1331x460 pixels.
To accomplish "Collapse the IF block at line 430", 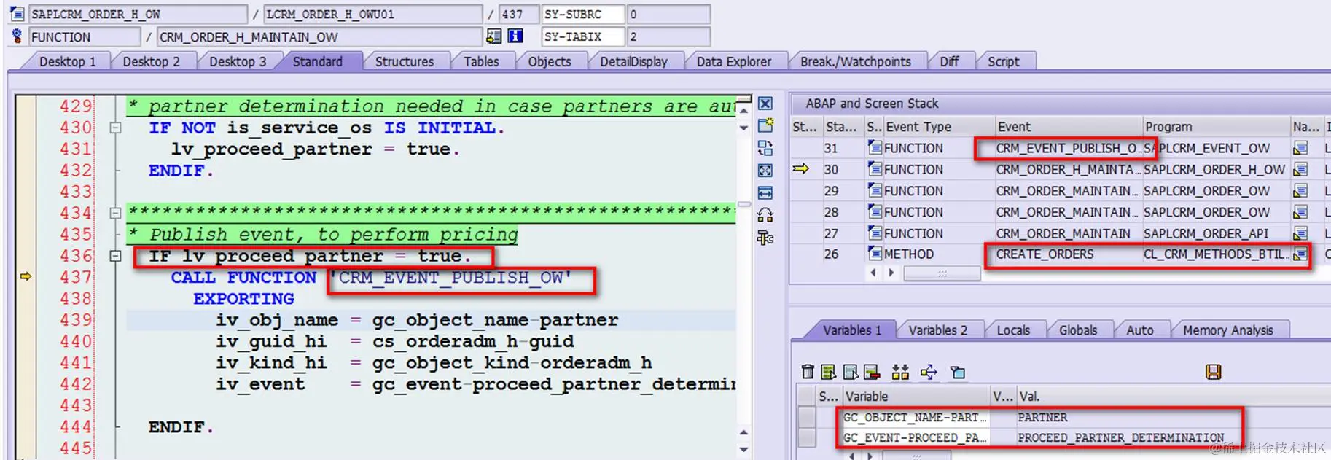I will click(x=115, y=128).
